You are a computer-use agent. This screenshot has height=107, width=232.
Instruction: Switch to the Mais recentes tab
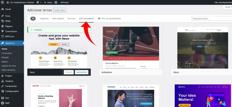point(58,18)
